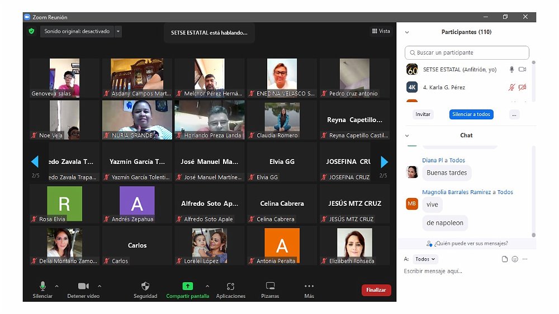Go to next gallery page arrow
559x314 pixels.
[x=384, y=162]
